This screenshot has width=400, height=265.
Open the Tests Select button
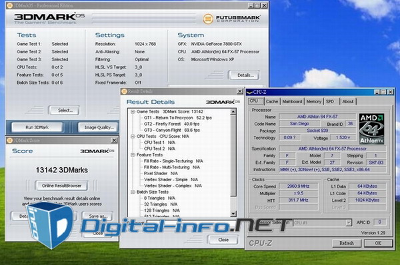click(64, 111)
